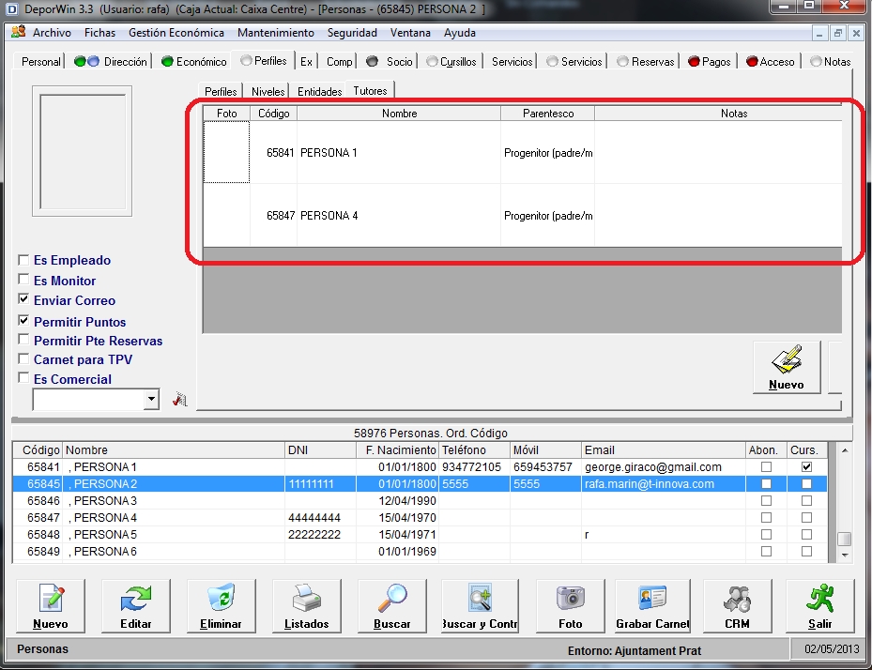Click the Email column header
872x670 pixels.
664,449
